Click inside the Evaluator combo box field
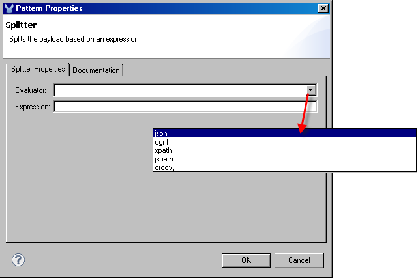 pos(180,90)
